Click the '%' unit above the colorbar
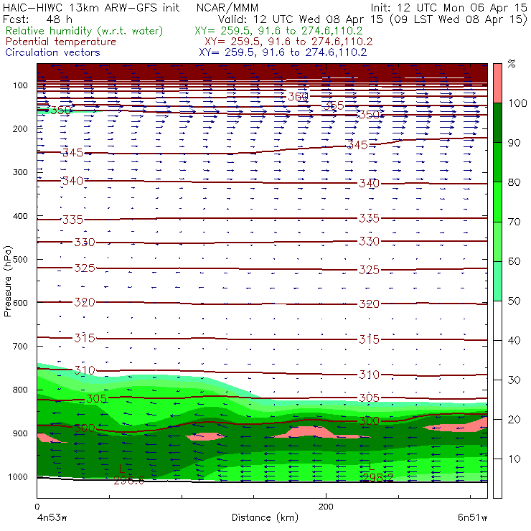This screenshot has width=531, height=531. 512,64
